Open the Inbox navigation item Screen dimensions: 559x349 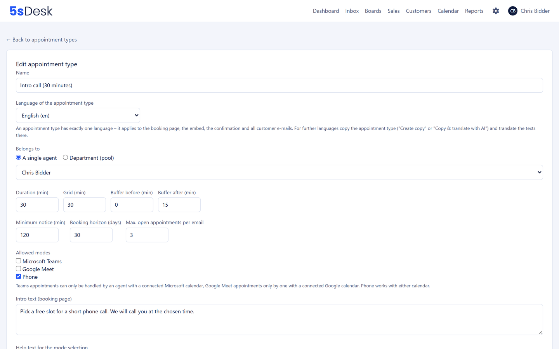pyautogui.click(x=352, y=11)
